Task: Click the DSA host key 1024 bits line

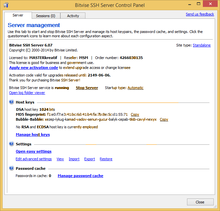Action: [x=36, y=109]
